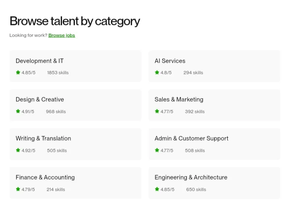The width and height of the screenshot is (289, 200).
Task: Click the star icon under Sales & Marketing
Action: pyautogui.click(x=157, y=111)
